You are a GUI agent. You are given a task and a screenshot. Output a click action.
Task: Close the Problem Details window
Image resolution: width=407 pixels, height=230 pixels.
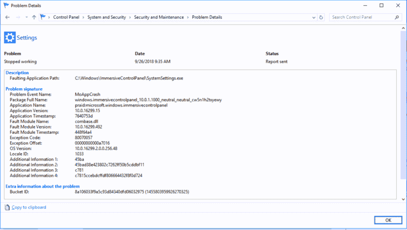pos(398,6)
